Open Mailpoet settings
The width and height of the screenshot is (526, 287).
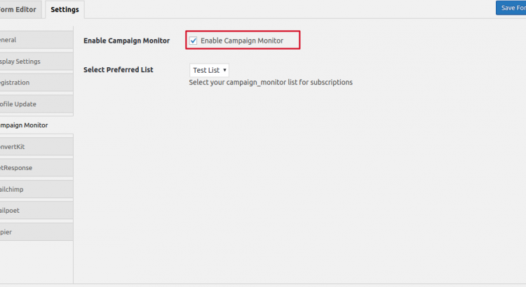[x=36, y=210]
